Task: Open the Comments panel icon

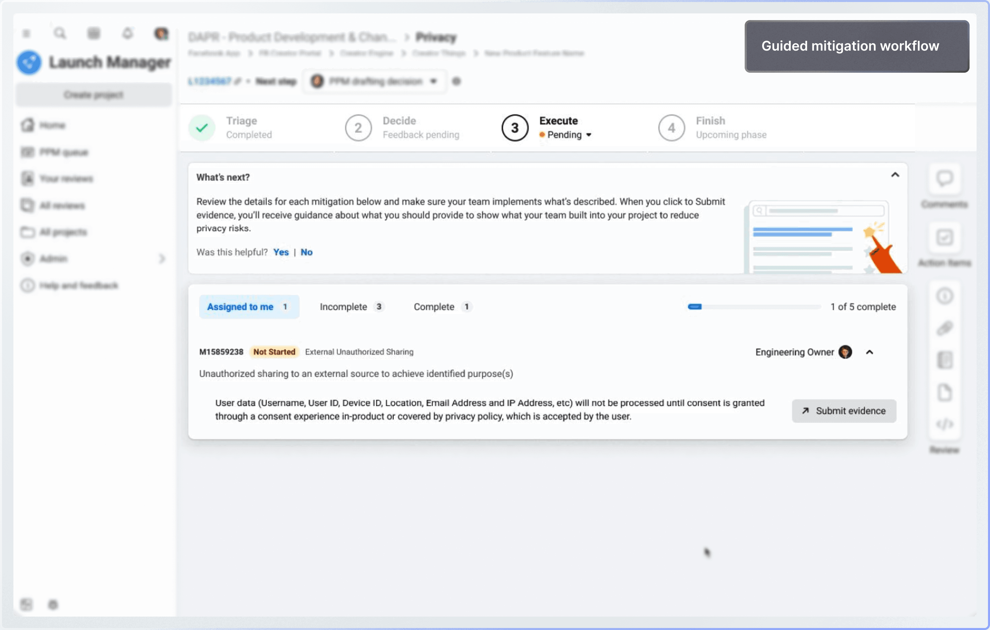Action: click(x=944, y=179)
